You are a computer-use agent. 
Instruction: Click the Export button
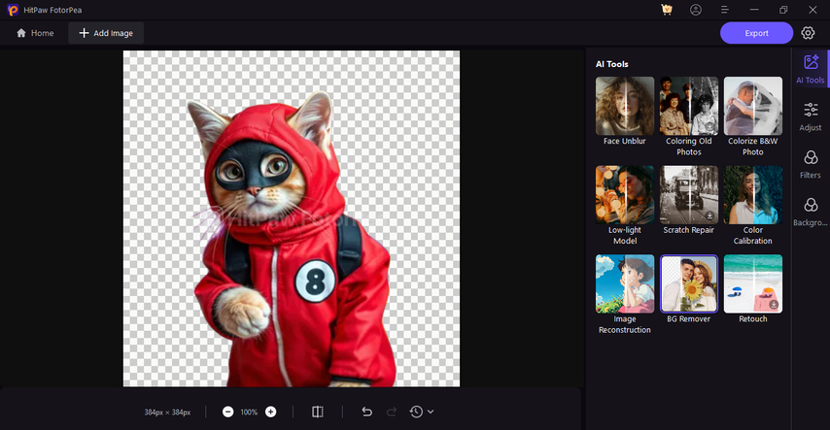coord(756,33)
